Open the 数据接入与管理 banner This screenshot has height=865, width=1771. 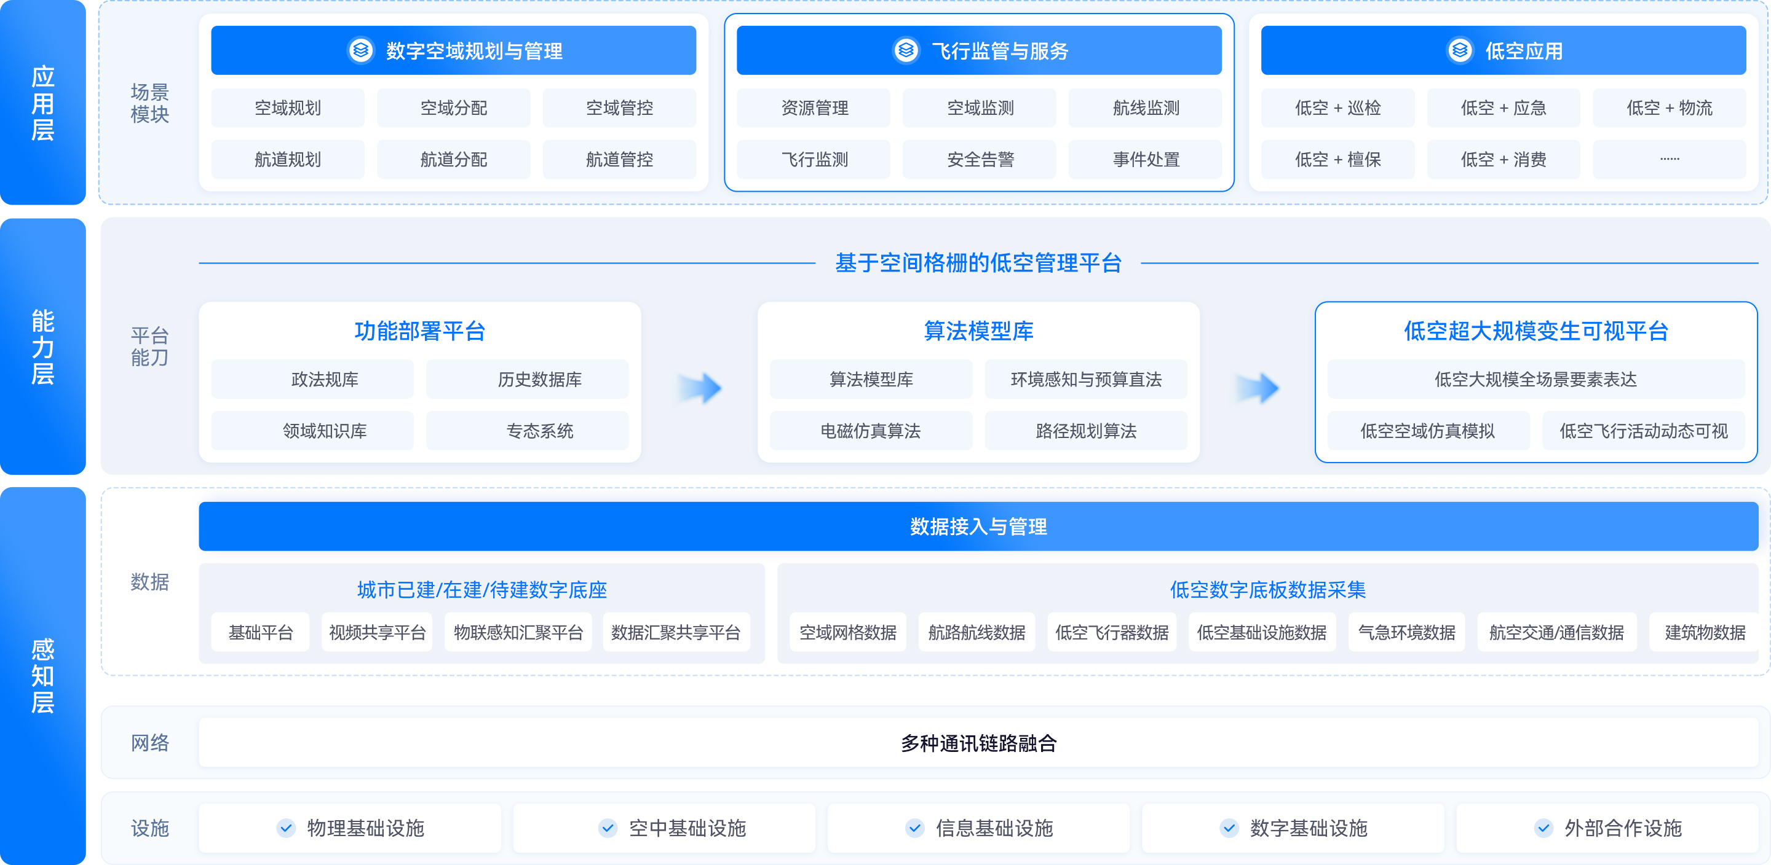[980, 526]
